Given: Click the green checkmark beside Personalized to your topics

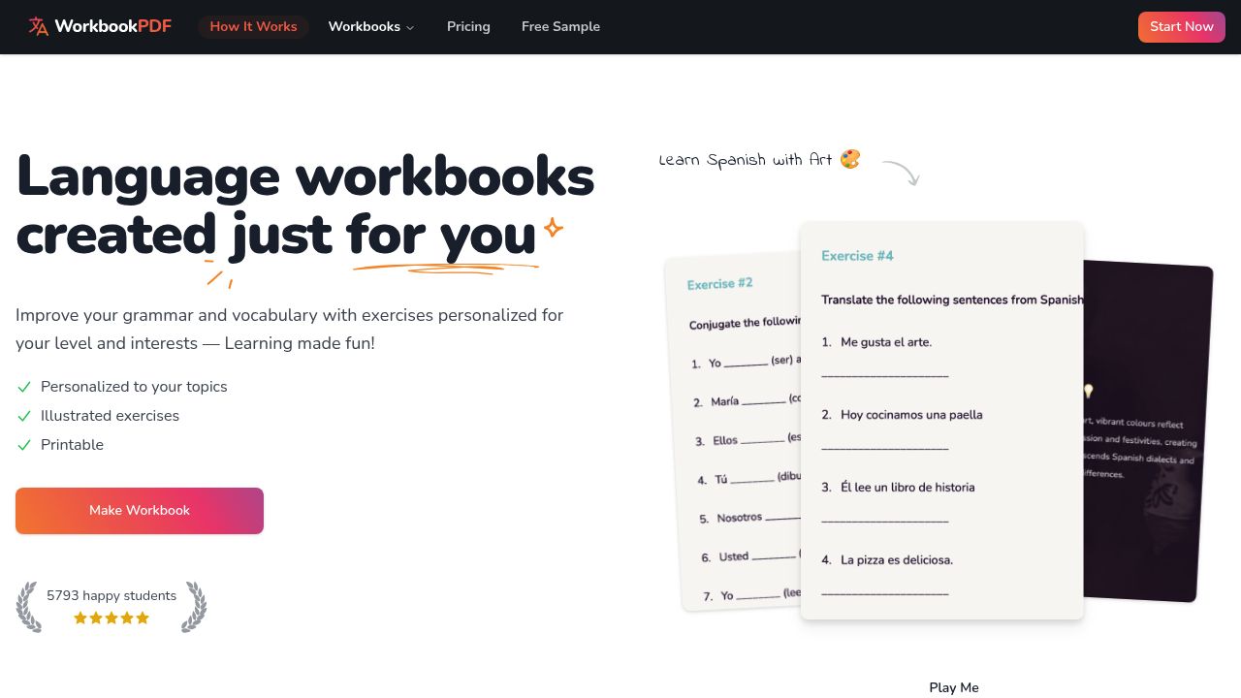Looking at the screenshot, I should click(24, 387).
